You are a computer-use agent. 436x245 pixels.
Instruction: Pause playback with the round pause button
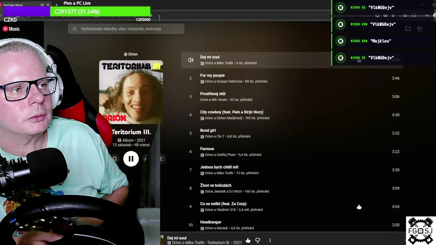pyautogui.click(x=131, y=159)
